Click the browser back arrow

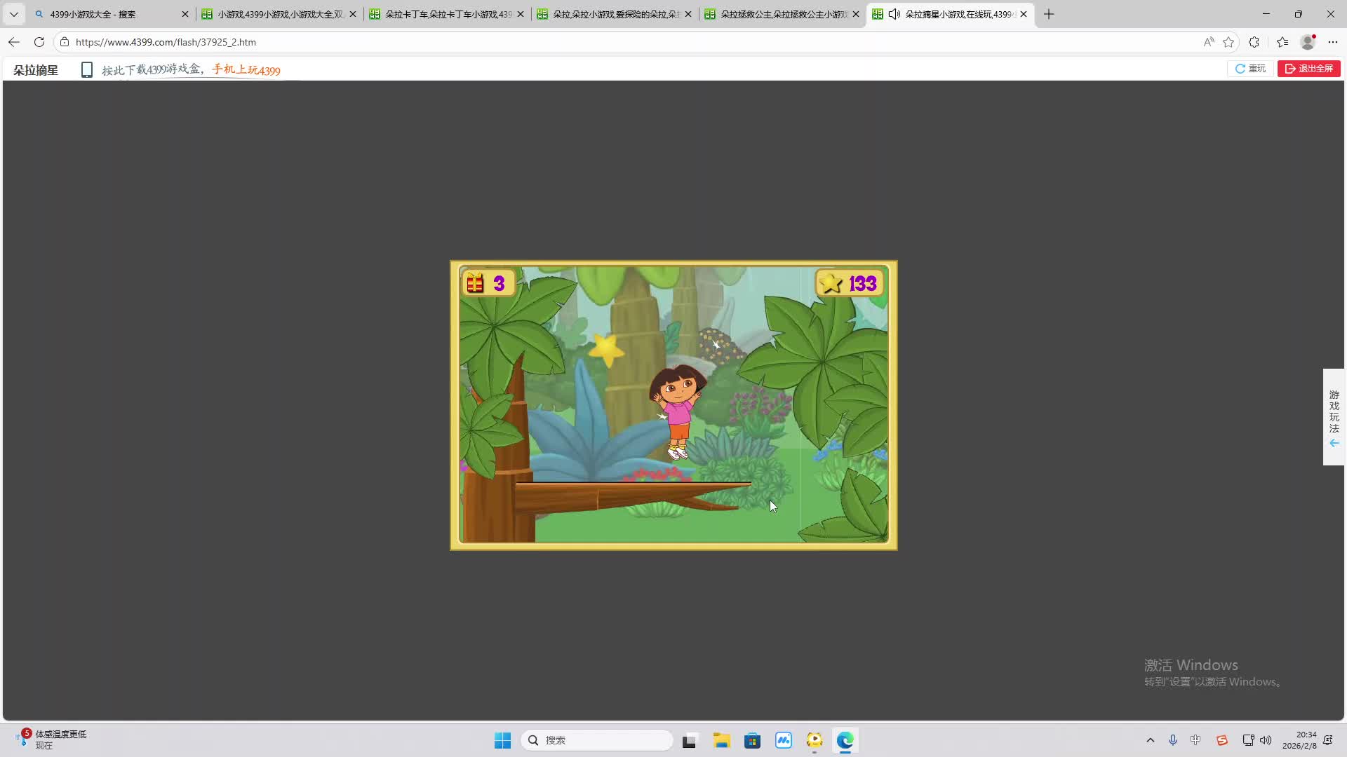14,42
